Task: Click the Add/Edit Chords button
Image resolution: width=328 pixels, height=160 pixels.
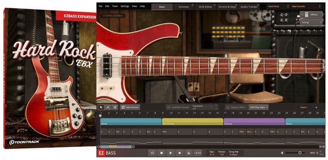Action: click(x=178, y=107)
